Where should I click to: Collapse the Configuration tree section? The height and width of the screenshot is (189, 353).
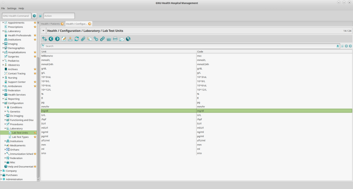3,103
